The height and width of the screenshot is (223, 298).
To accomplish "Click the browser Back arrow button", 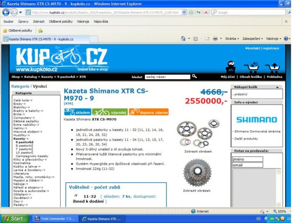I will 6,13.
